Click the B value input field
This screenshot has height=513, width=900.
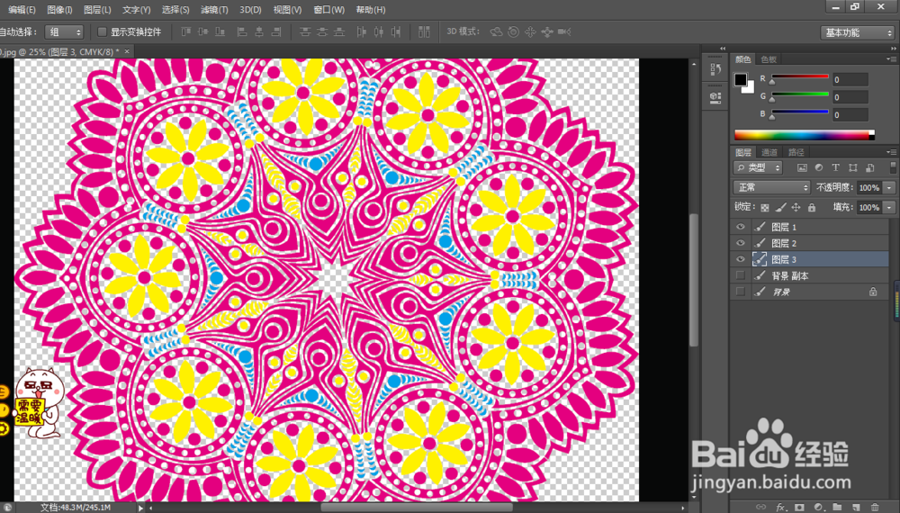850,115
